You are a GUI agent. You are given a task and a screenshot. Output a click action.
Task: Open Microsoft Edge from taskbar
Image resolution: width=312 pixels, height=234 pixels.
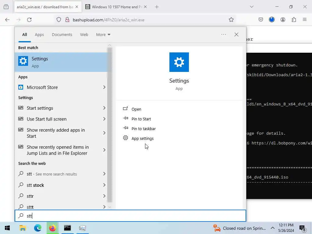coord(37,228)
